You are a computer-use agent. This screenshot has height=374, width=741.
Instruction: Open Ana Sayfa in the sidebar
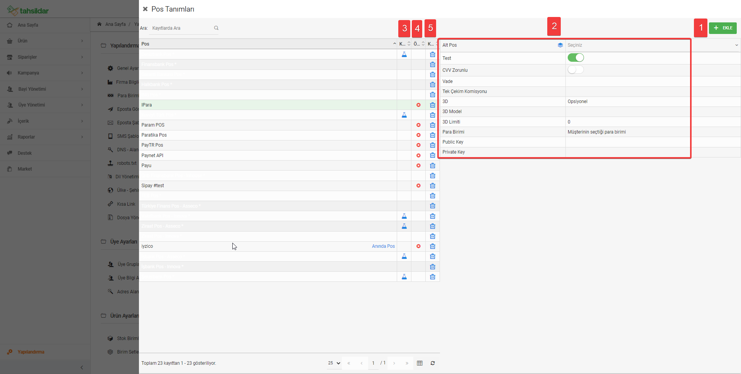(x=45, y=25)
